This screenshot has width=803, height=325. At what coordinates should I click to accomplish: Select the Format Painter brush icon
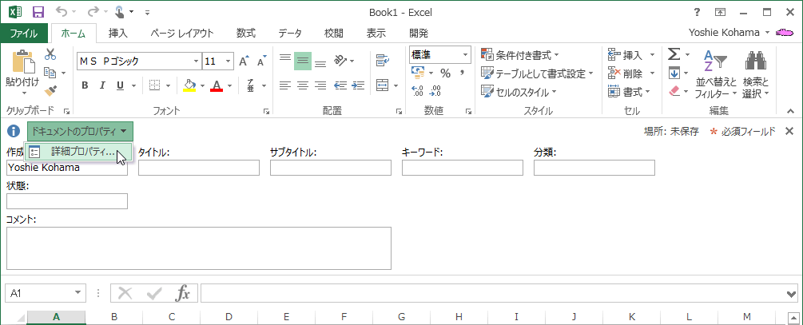[x=50, y=90]
